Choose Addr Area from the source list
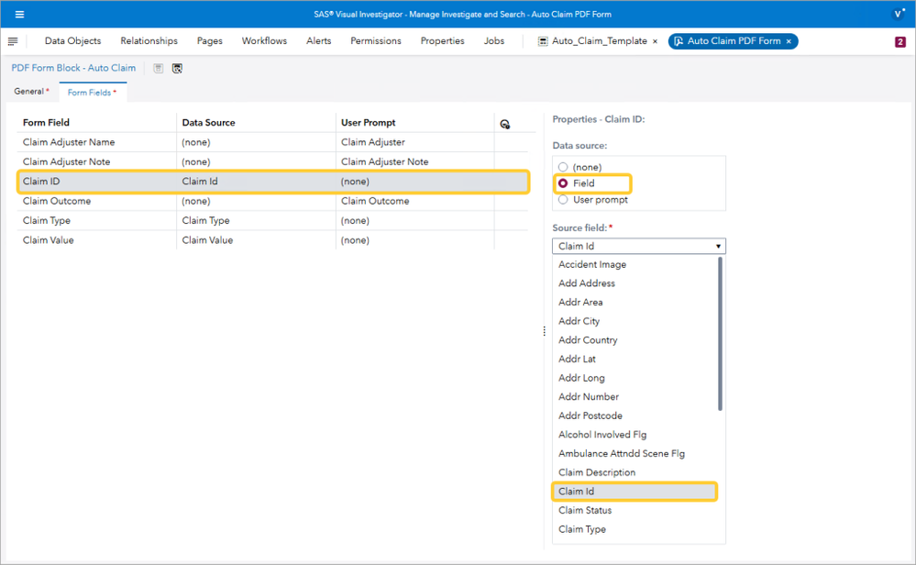The height and width of the screenshot is (565, 916). (x=635, y=302)
